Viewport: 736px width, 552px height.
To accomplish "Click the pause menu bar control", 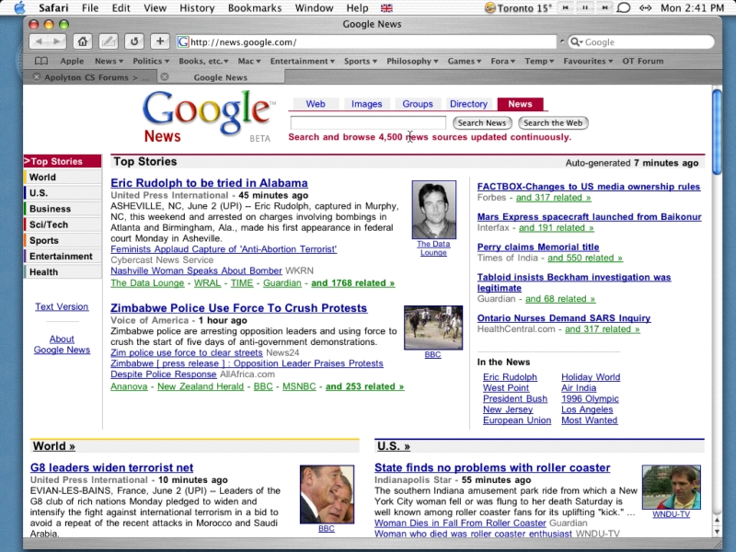I will (585, 7).
